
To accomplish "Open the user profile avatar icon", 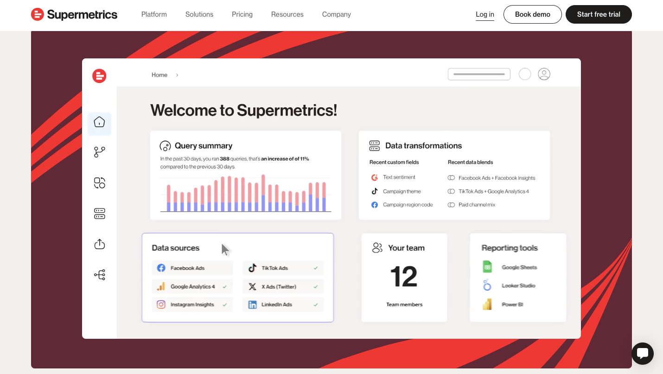I will [544, 74].
